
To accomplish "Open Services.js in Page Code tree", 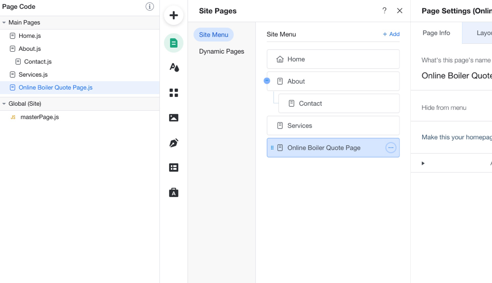I will (33, 74).
